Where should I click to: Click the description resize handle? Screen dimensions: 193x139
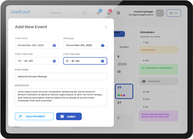104,104
